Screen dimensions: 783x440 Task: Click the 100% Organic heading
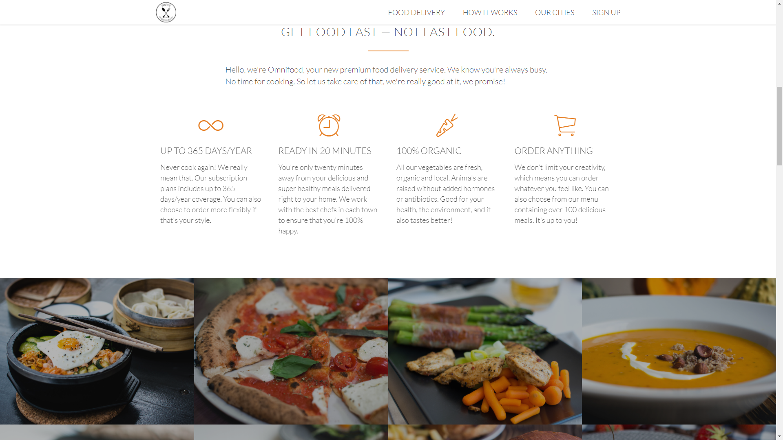pos(429,151)
